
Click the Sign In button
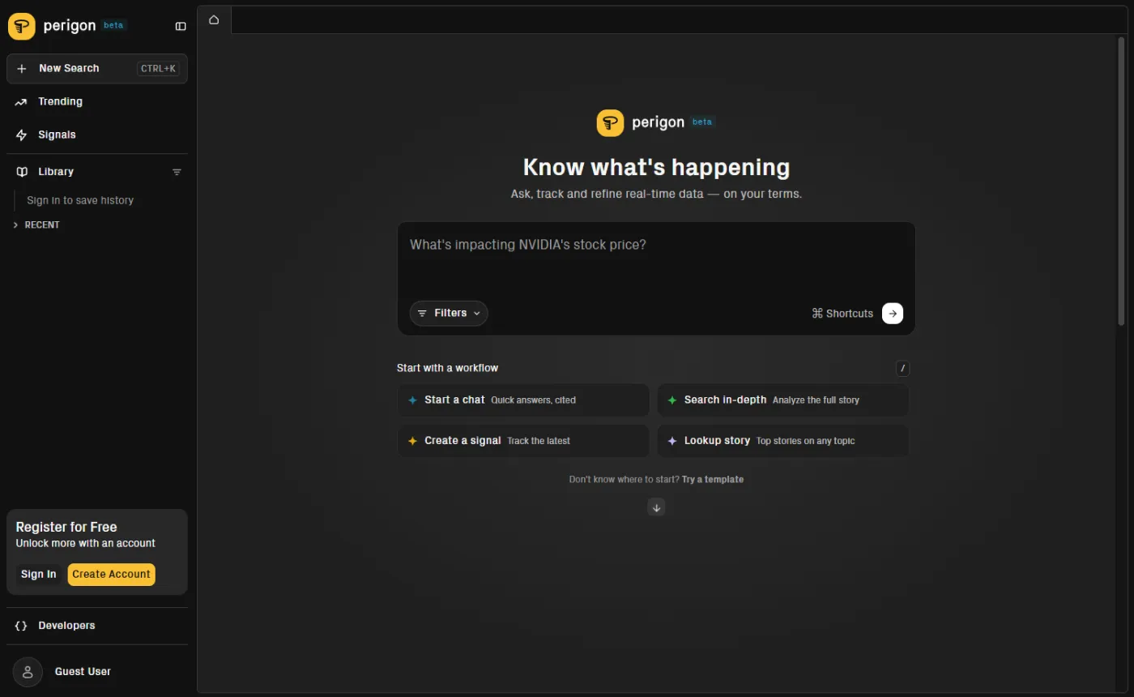(x=39, y=574)
